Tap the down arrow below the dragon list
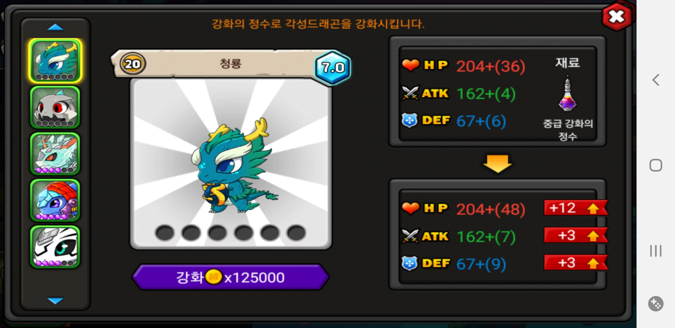 (55, 301)
